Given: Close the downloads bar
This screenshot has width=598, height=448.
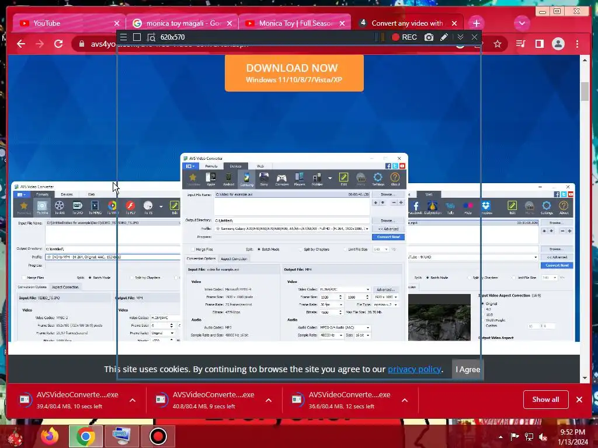Looking at the screenshot, I should pyautogui.click(x=579, y=400).
